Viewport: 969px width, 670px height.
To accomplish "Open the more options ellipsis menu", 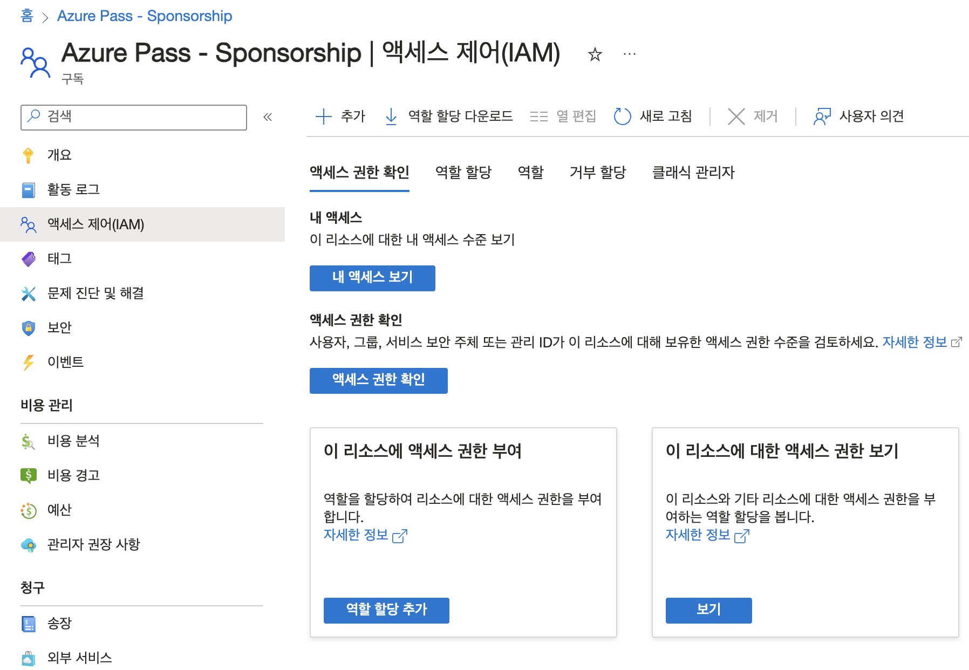I will tap(629, 54).
